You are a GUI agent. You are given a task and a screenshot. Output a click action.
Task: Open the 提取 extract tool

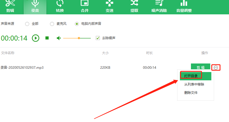point(134,7)
